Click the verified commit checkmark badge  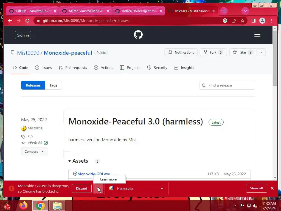click(x=46, y=143)
